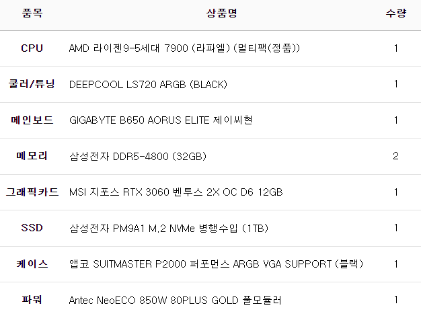
Task: Click the MSI 지포스 RTX 3060 product name
Action: 176,192
